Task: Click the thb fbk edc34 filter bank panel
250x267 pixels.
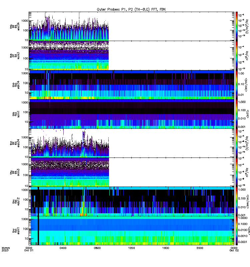Action: point(131,85)
